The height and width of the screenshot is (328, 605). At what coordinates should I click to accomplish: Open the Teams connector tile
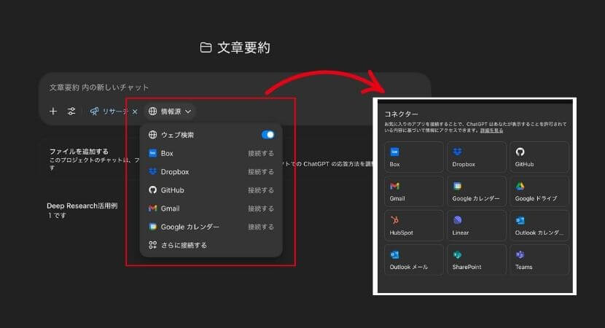tap(539, 259)
